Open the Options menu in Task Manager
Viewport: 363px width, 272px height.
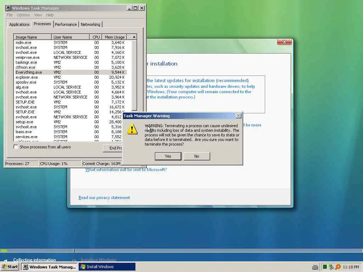click(23, 15)
